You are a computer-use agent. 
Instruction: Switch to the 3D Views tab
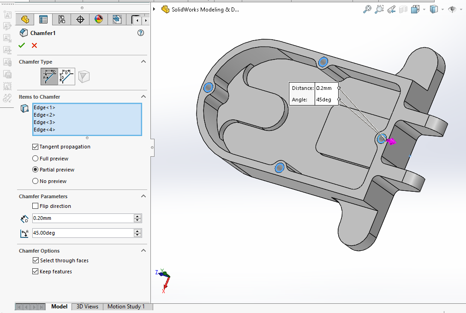87,307
